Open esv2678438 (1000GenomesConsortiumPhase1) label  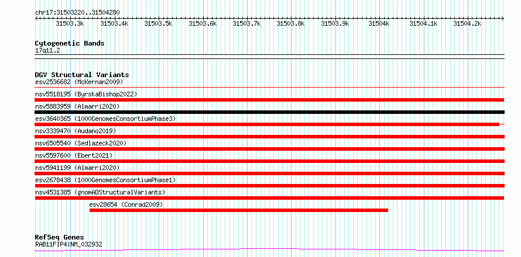click(105, 180)
